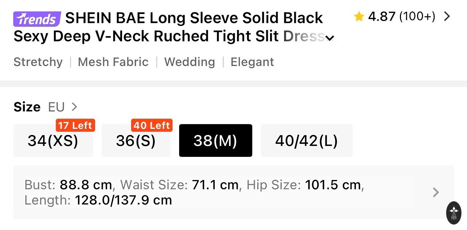Click the orange 17 Left stock badge

point(75,125)
